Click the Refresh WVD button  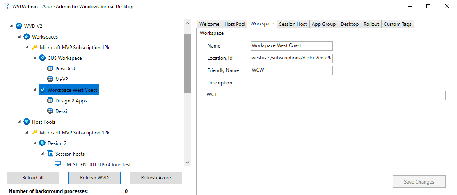pos(94,178)
